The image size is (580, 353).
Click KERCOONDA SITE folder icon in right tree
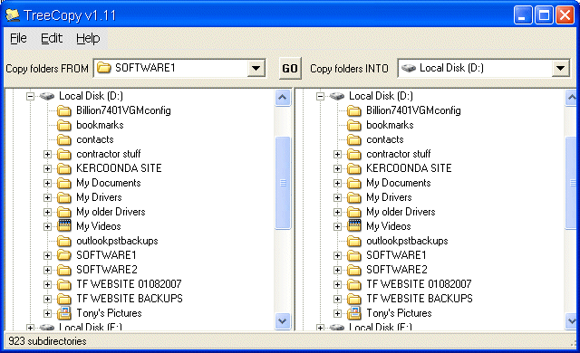(x=354, y=168)
